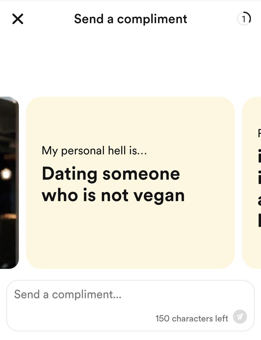The image size is (261, 340).
Task: Click the Send a compliment header title
Action: (130, 19)
